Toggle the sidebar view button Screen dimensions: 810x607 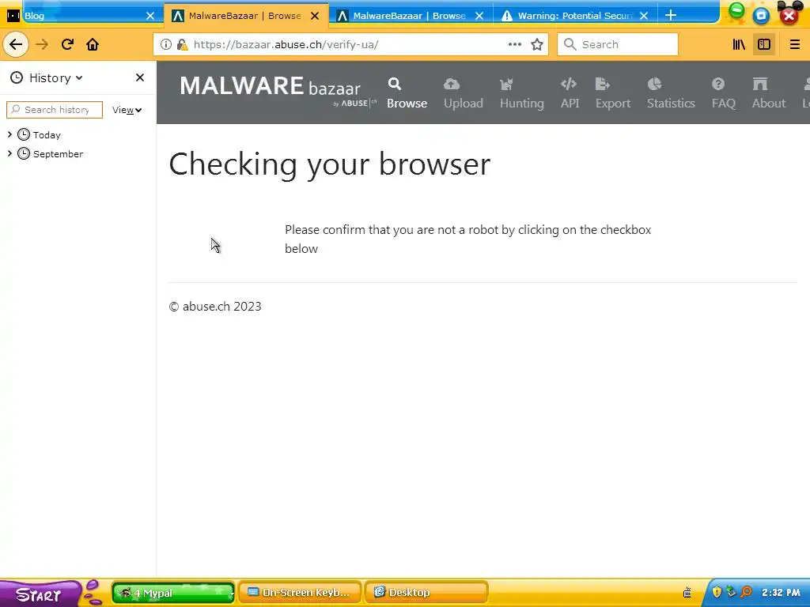(764, 44)
